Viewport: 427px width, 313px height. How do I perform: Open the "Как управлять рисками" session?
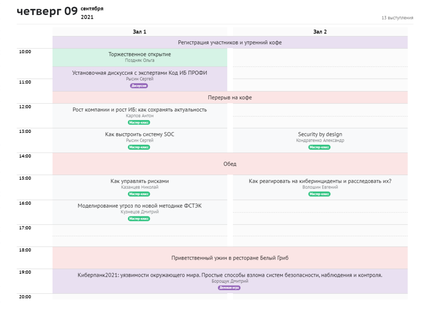pos(140,181)
